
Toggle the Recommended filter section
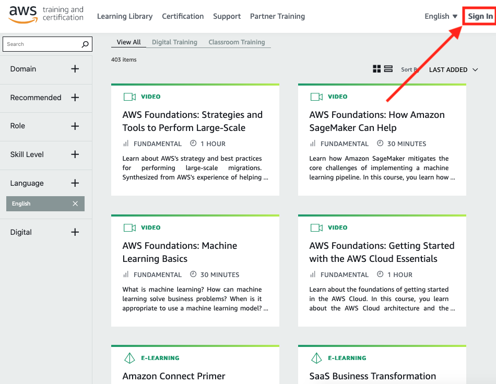pyautogui.click(x=75, y=98)
